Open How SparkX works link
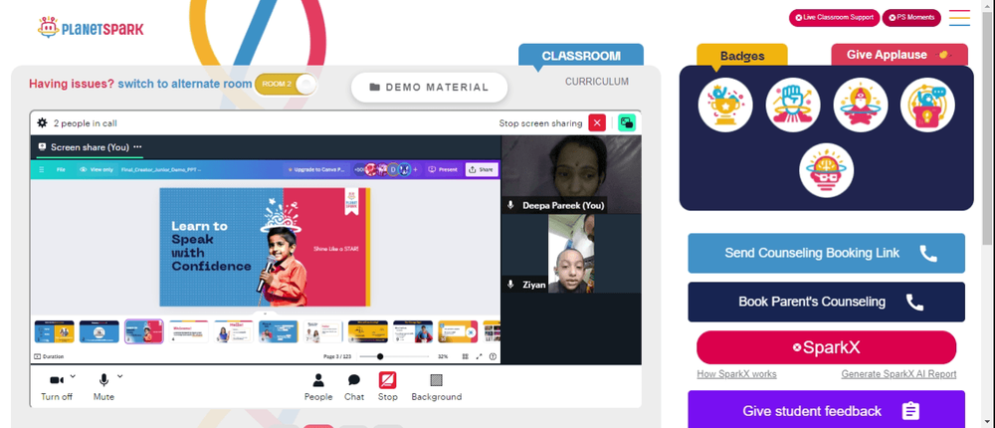 coord(736,374)
